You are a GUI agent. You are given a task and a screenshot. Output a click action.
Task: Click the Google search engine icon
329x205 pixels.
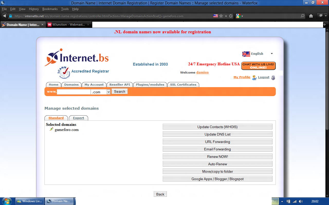(x=238, y=16)
